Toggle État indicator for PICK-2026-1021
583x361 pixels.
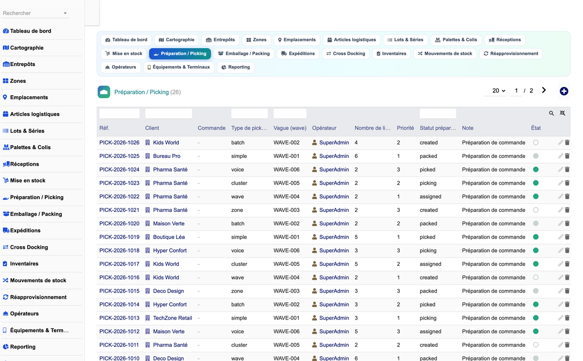click(536, 210)
